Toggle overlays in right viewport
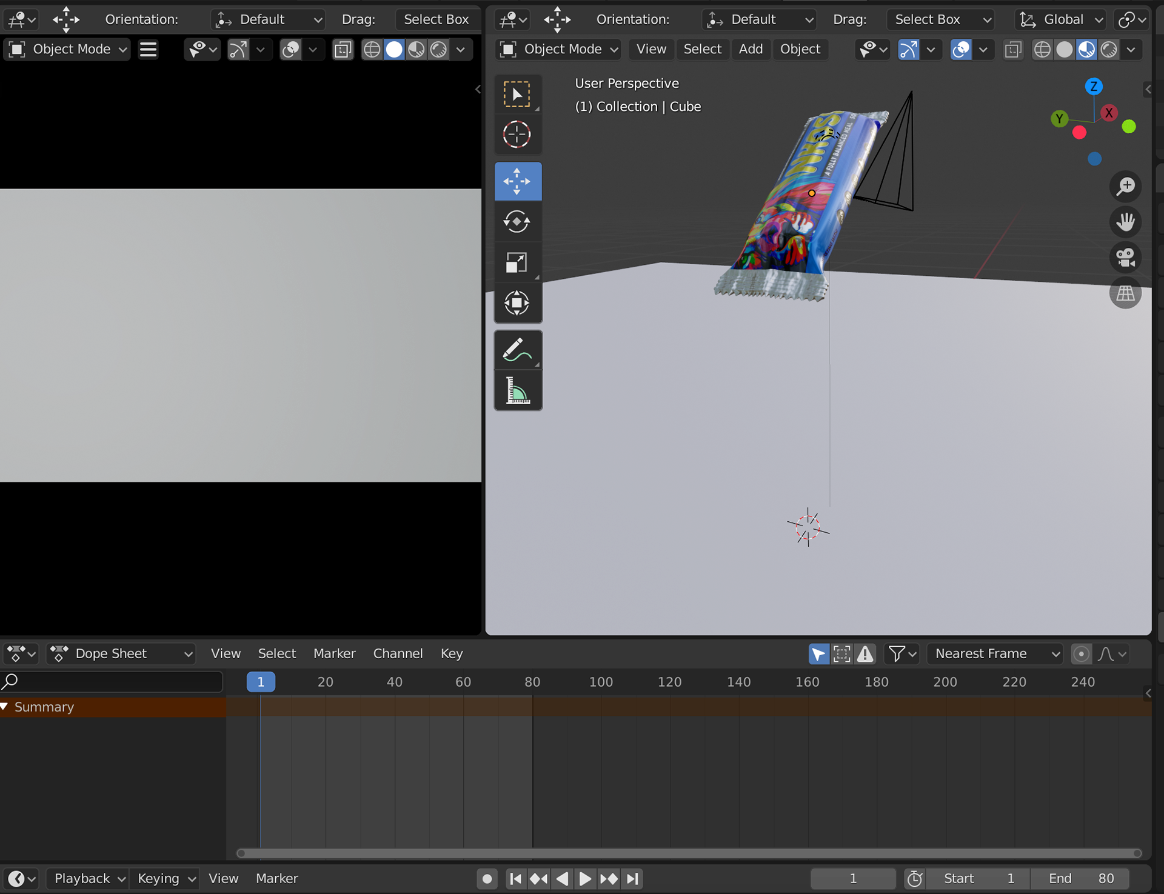This screenshot has height=894, width=1164. 961,49
